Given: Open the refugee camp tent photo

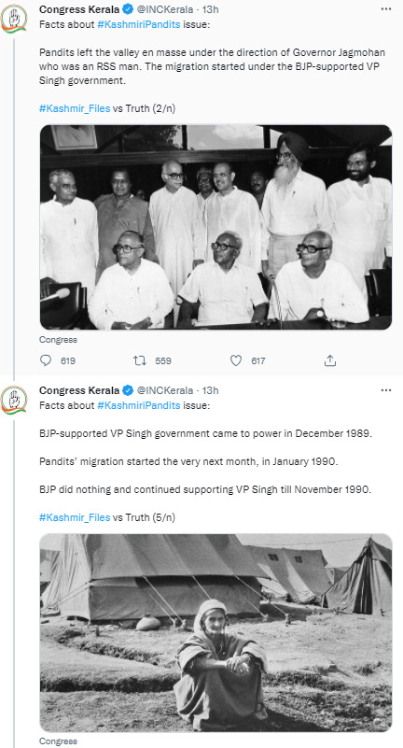Looking at the screenshot, I should (215, 633).
